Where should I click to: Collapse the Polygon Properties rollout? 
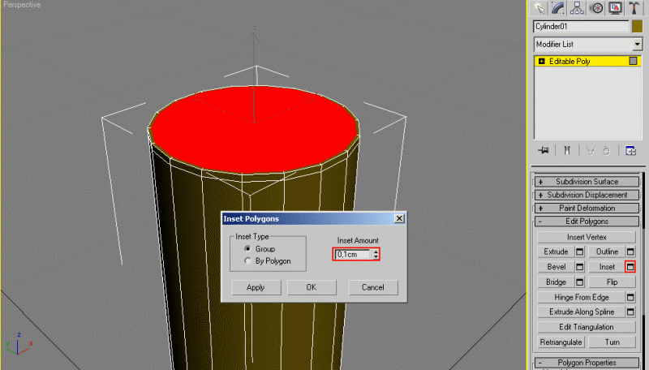[x=587, y=363]
